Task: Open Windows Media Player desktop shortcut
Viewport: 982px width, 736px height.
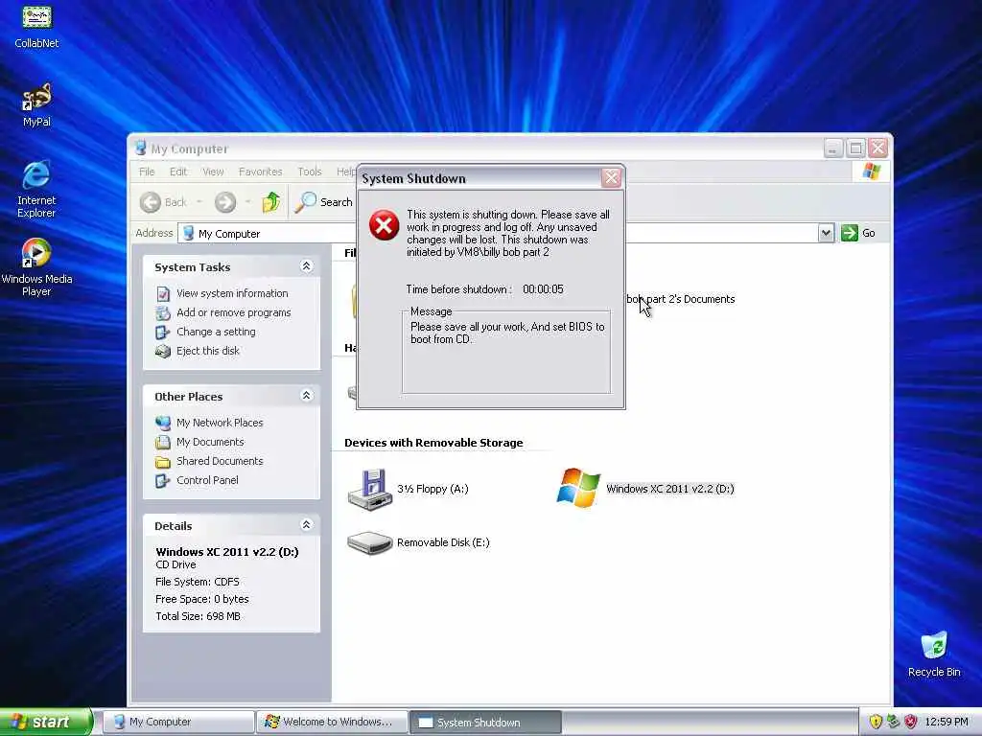Action: (36, 266)
